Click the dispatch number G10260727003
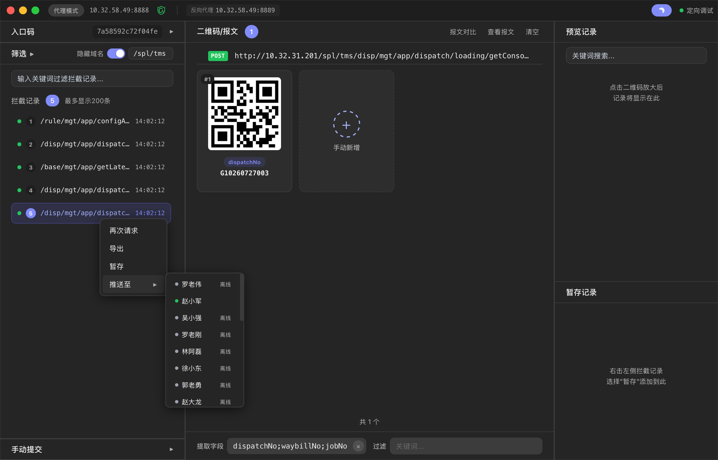Screen dimensions: 718x460 pos(244,173)
